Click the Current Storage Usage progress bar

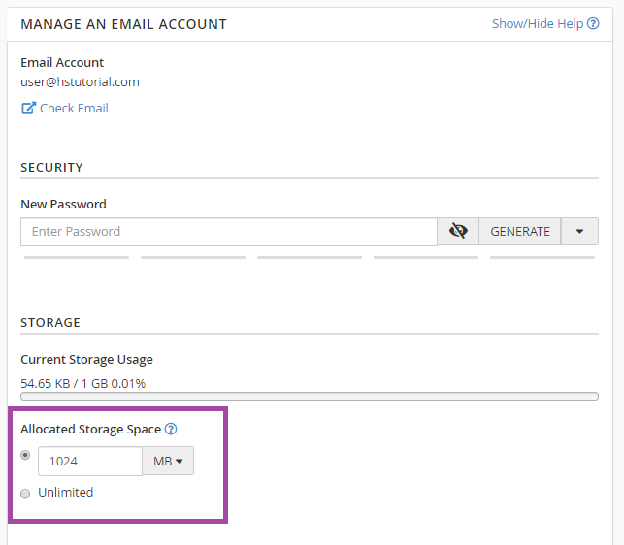coord(309,396)
